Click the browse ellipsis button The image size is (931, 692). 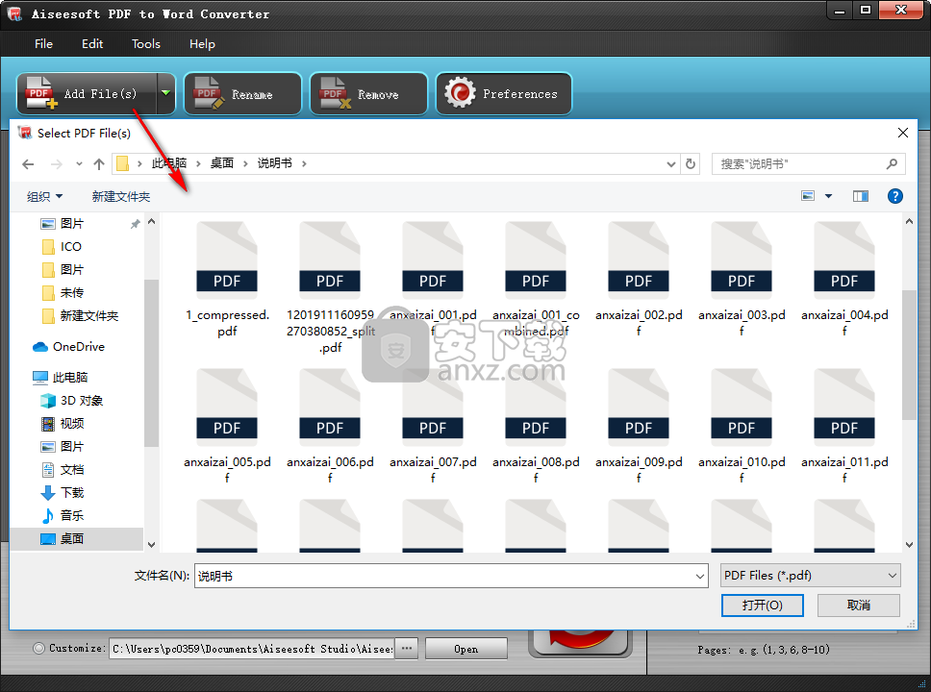click(407, 648)
